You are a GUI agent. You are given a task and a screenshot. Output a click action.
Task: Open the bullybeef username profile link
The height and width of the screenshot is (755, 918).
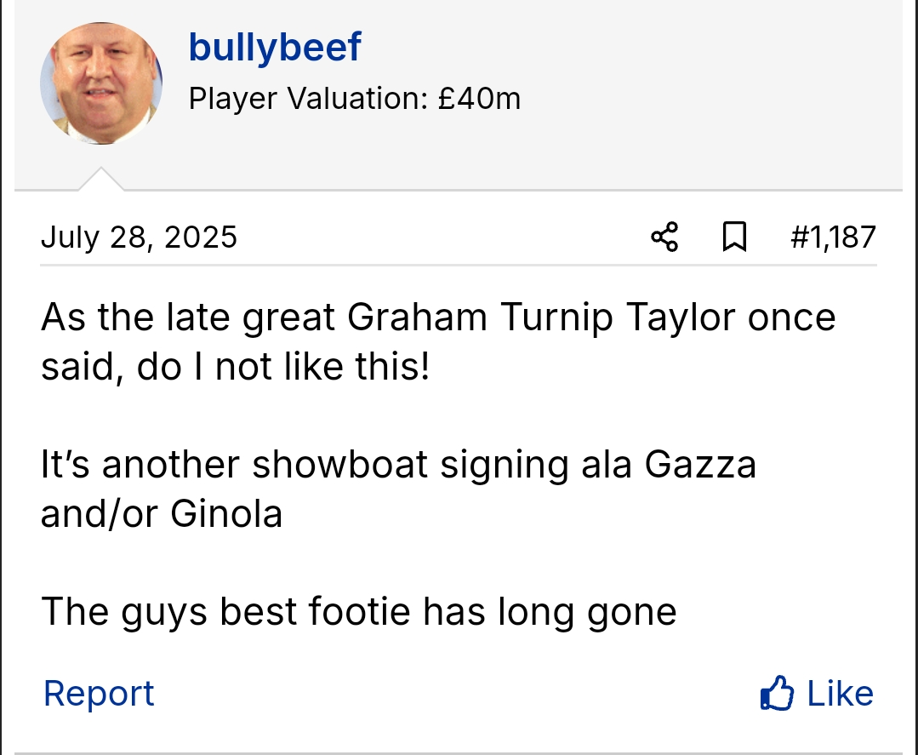click(x=275, y=46)
